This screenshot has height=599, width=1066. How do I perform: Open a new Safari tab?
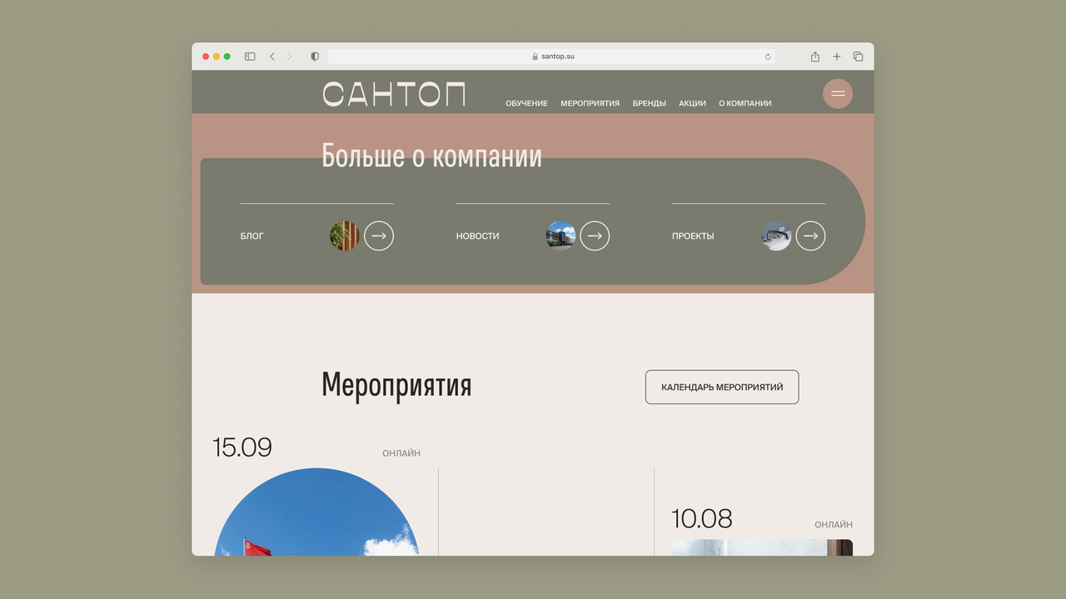click(837, 57)
